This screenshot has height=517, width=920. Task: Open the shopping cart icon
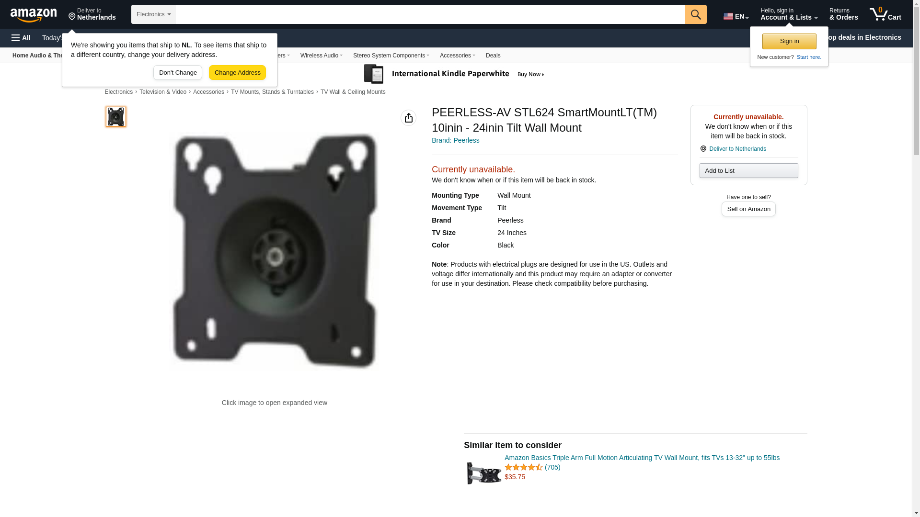point(885,14)
